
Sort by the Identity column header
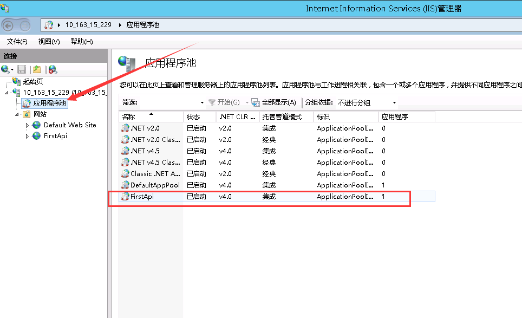346,117
